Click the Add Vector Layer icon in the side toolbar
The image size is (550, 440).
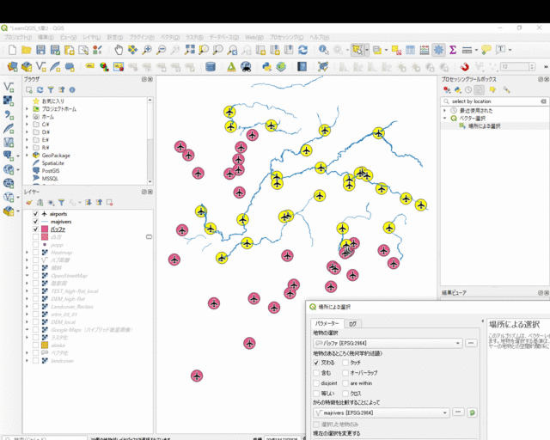pos(9,87)
